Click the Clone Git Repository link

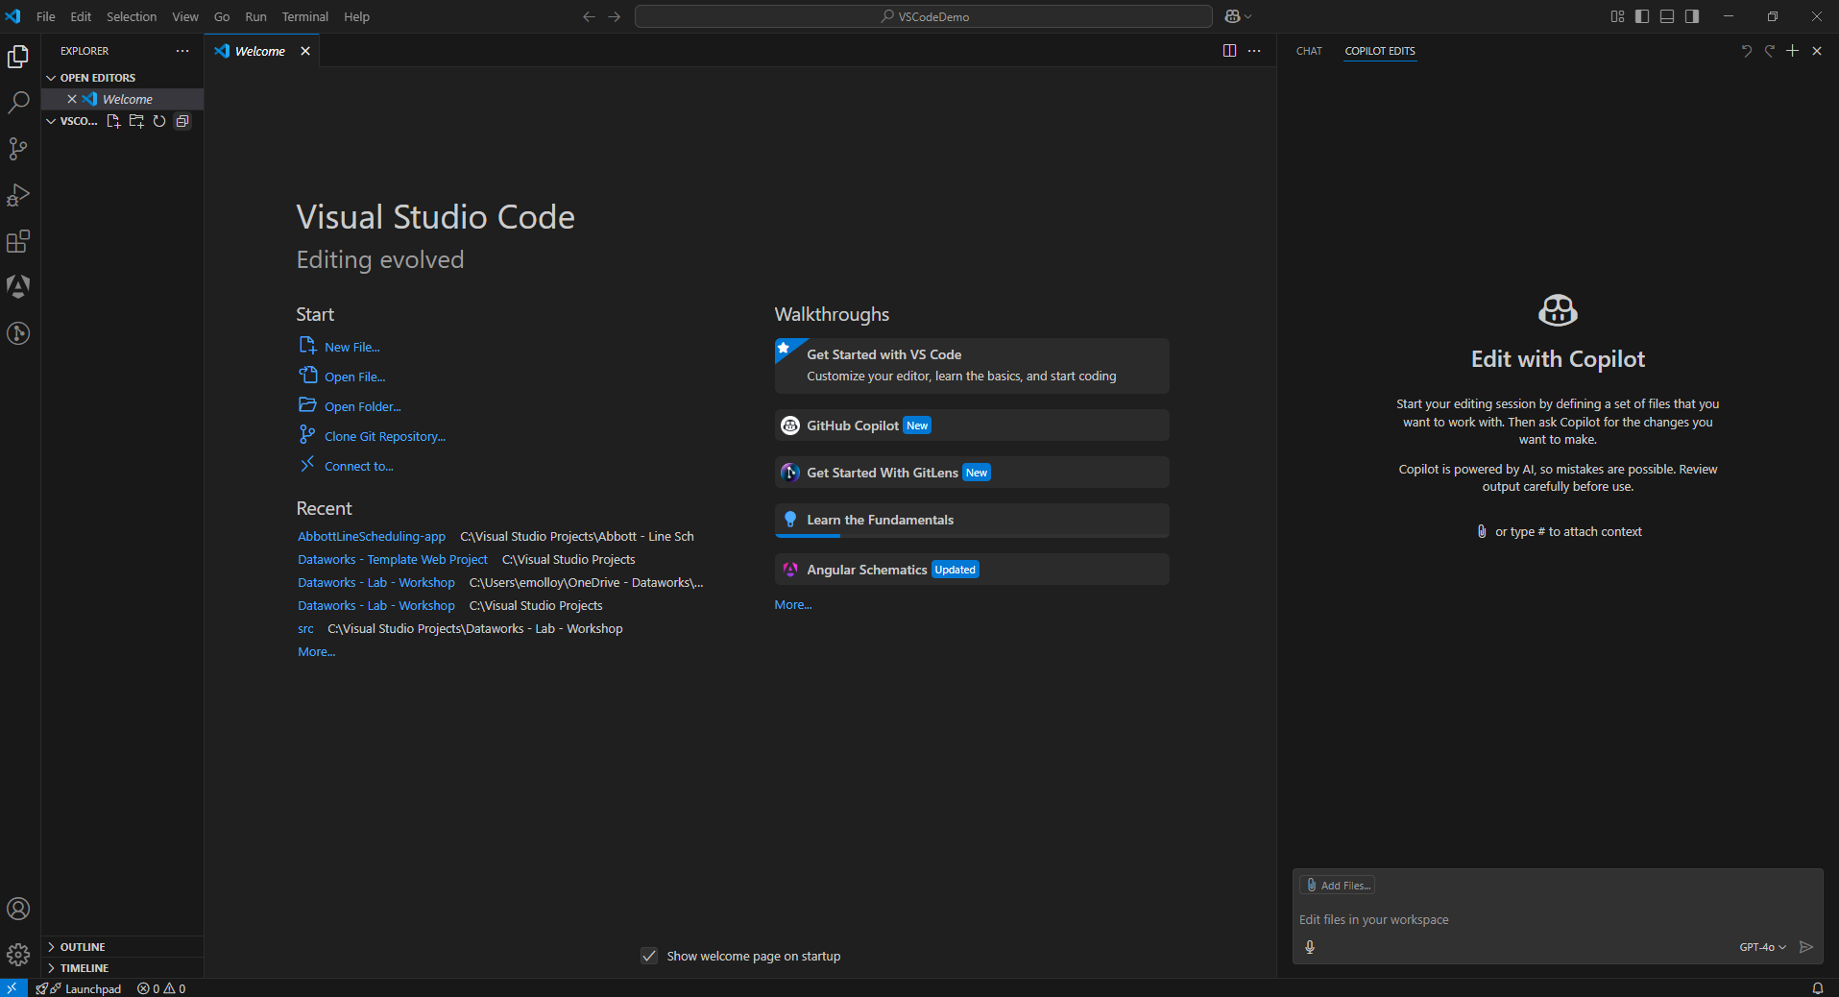click(x=384, y=437)
